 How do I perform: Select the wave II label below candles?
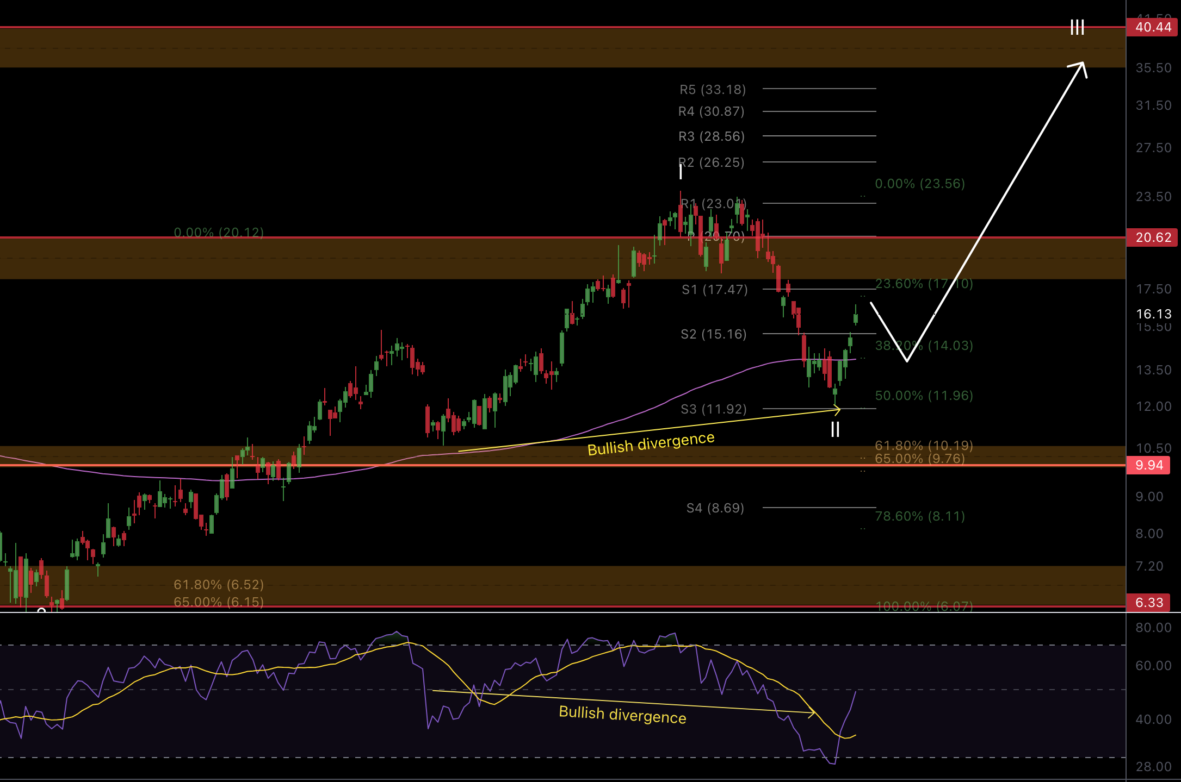(835, 430)
